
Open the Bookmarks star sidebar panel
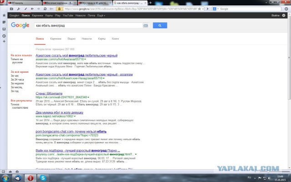pyautogui.click(x=4, y=15)
